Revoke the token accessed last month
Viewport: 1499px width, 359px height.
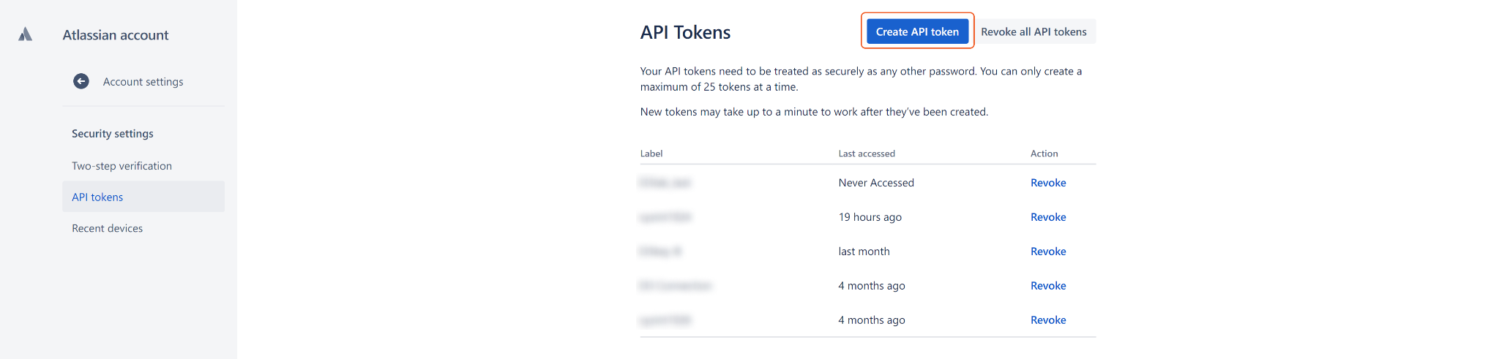point(1048,252)
